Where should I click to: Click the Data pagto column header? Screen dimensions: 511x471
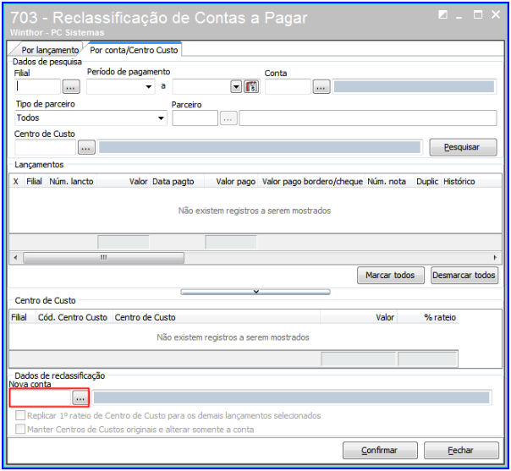pyautogui.click(x=178, y=182)
